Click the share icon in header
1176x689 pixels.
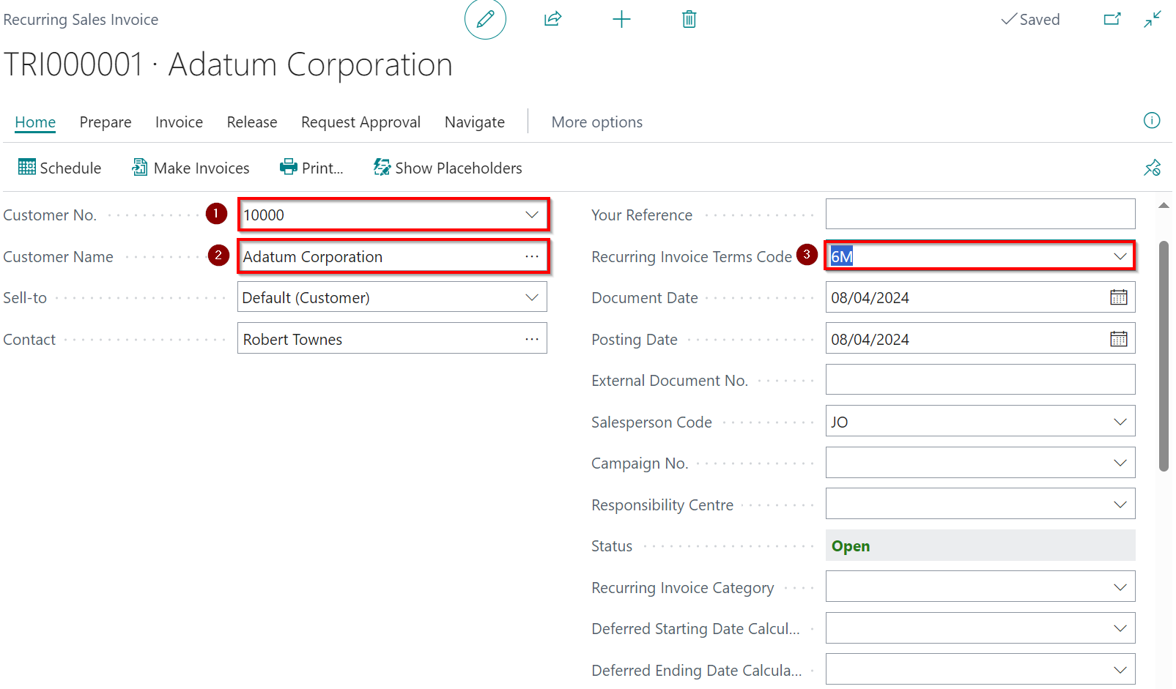(x=552, y=19)
